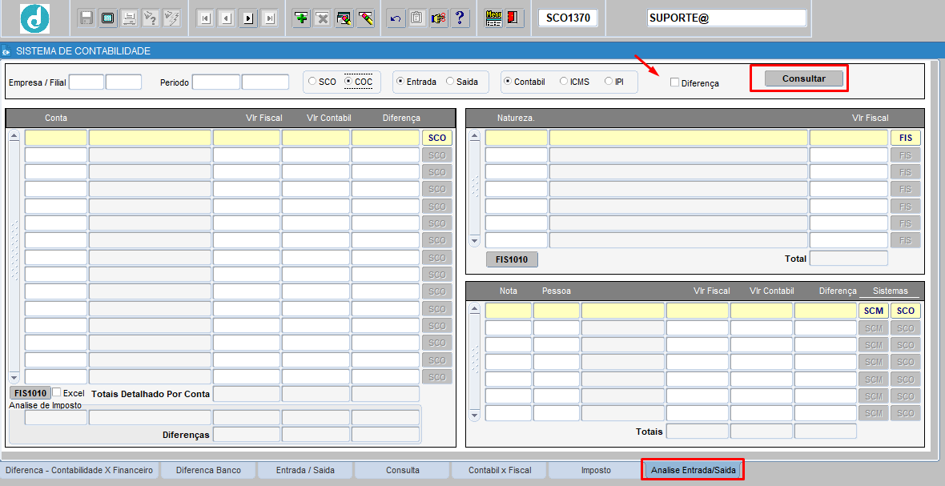
Task: Select the Saida radio option
Action: coord(449,82)
